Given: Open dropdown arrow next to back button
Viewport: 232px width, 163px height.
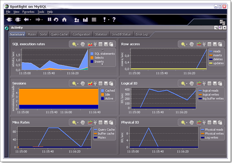Looking at the screenshot, I should tap(30, 20).
